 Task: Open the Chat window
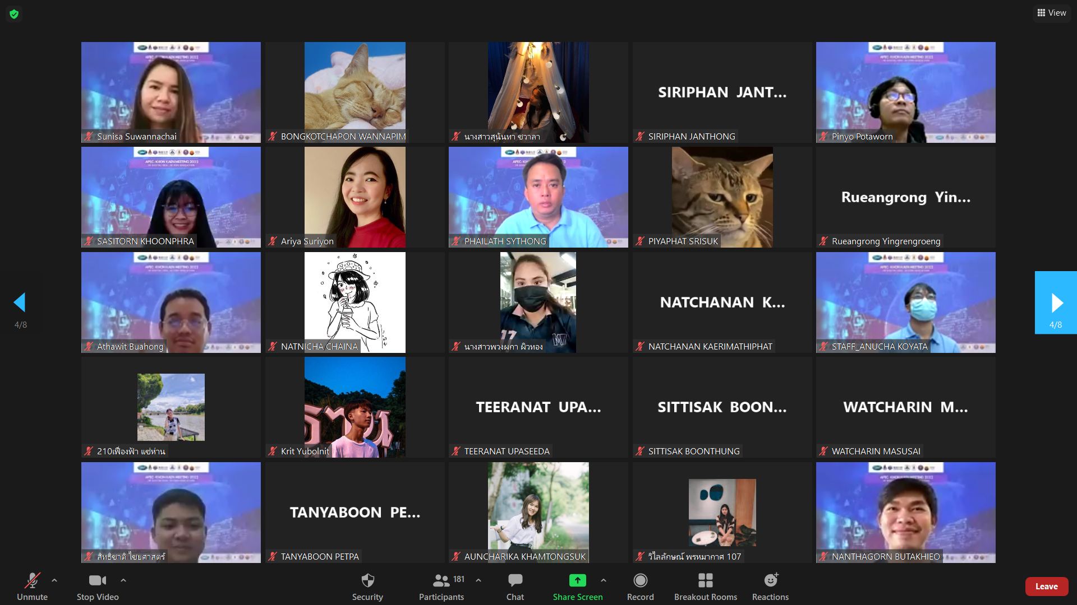point(515,586)
